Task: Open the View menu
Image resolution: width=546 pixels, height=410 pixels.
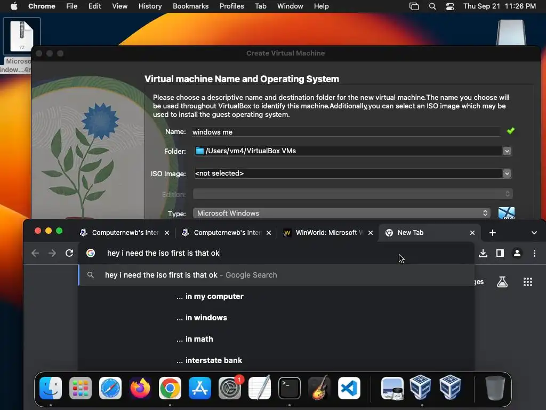Action: click(119, 6)
